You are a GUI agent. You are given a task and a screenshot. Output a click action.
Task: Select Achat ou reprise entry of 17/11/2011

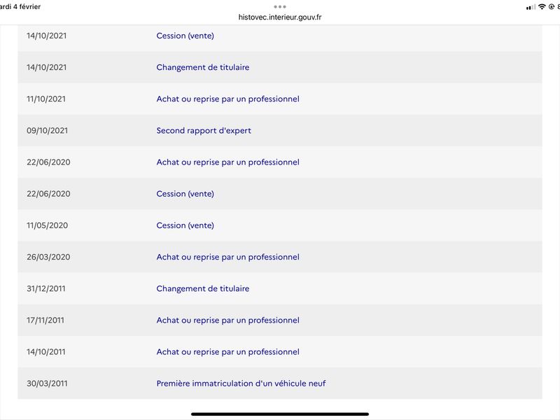pos(228,320)
